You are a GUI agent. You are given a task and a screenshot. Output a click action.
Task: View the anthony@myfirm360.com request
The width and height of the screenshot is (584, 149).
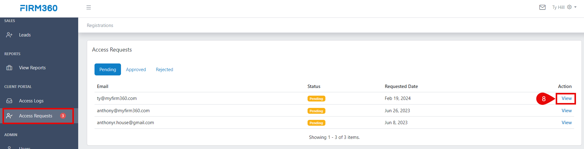coord(566,111)
